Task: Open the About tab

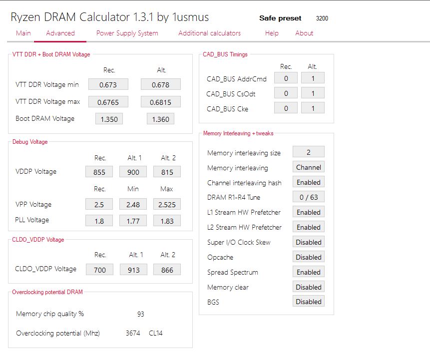Action: pyautogui.click(x=304, y=33)
